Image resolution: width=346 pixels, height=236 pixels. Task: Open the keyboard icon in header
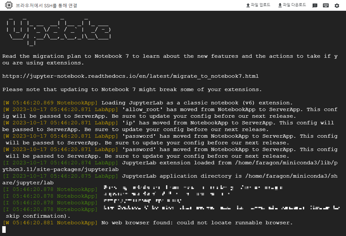coord(326,5)
